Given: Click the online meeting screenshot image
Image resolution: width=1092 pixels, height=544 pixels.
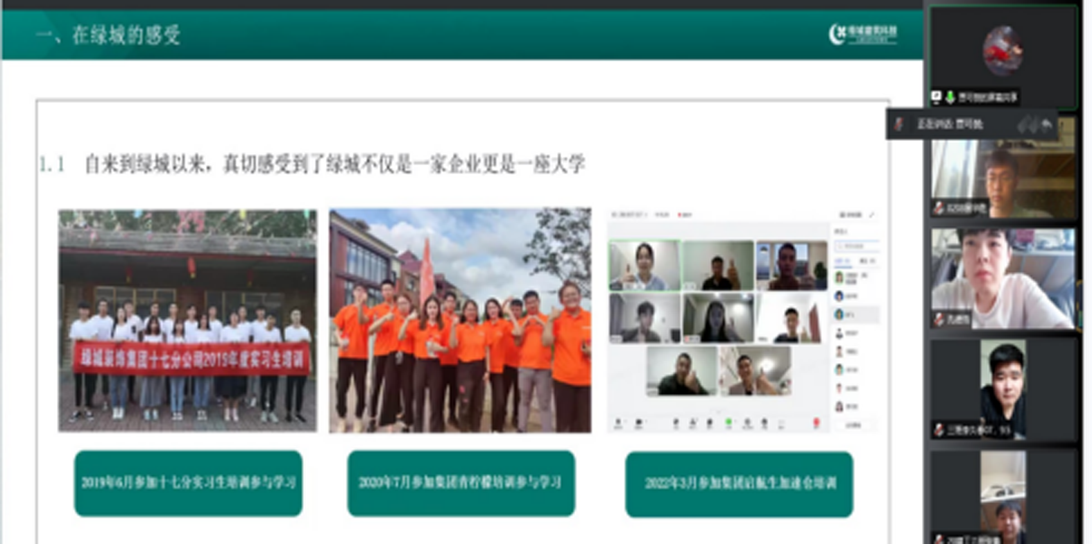Looking at the screenshot, I should [x=742, y=321].
